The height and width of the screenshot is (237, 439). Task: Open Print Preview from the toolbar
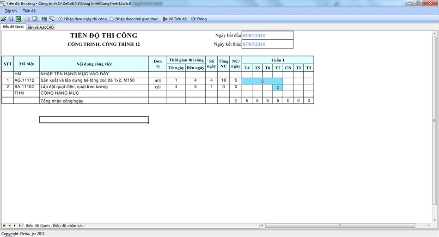[35, 19]
